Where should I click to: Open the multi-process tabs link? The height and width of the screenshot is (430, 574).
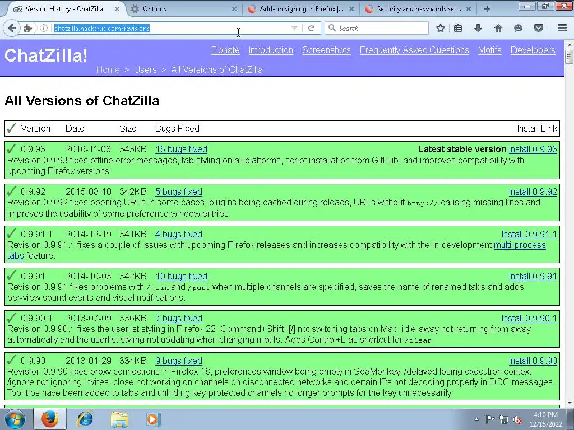tap(520, 245)
